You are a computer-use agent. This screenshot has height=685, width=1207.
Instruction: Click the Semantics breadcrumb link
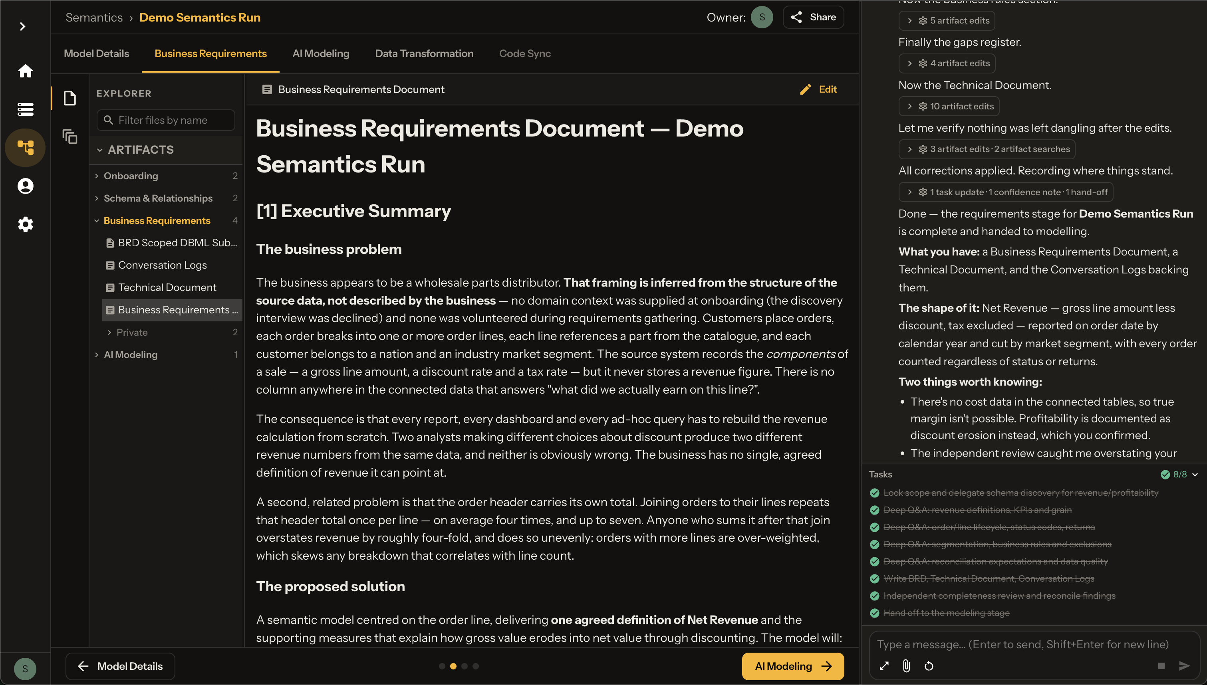(x=94, y=18)
